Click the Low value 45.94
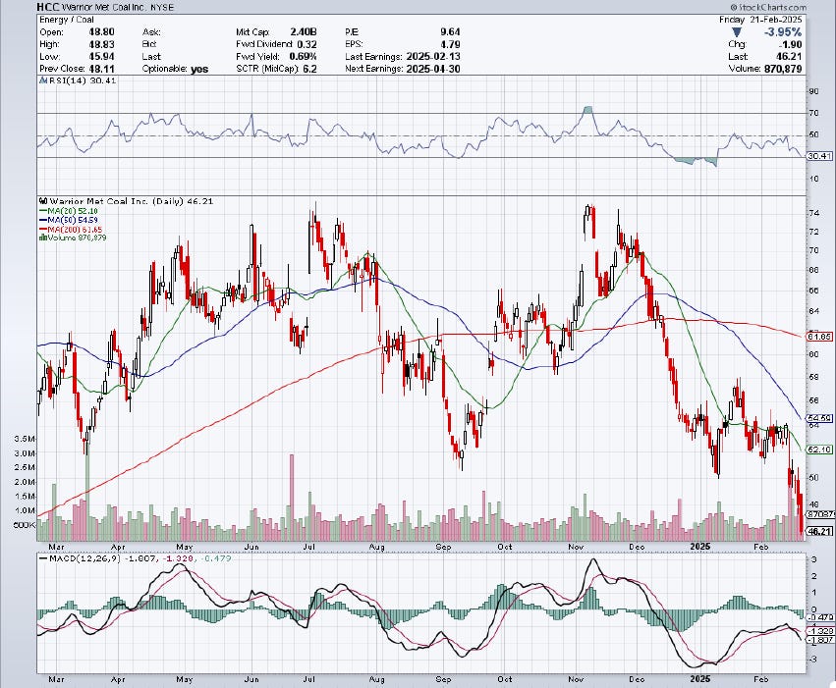The image size is (836, 688). pos(102,57)
